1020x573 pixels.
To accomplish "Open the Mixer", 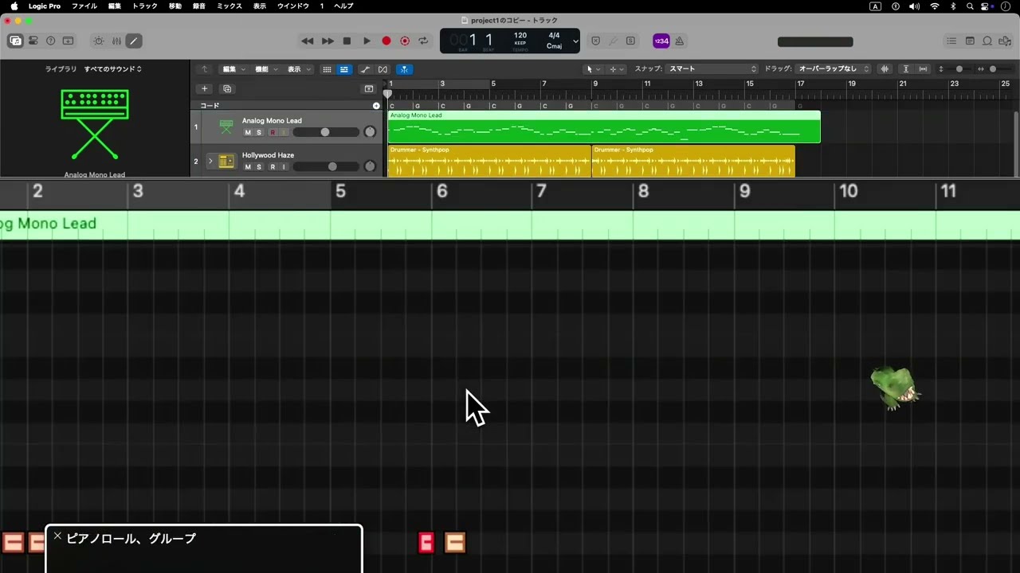I will (116, 41).
